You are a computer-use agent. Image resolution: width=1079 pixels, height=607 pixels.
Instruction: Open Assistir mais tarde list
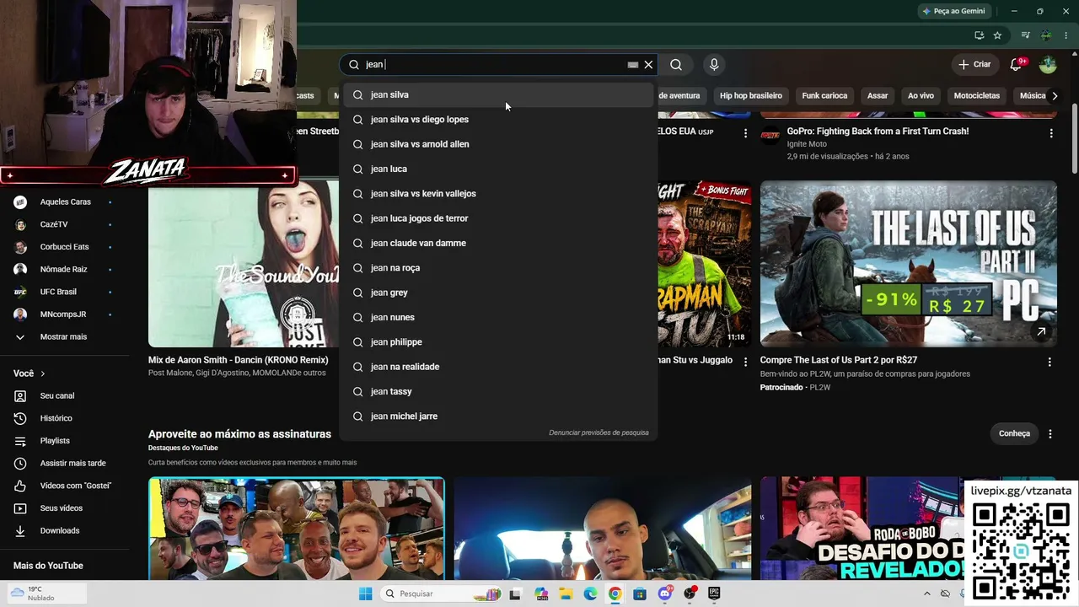72,463
